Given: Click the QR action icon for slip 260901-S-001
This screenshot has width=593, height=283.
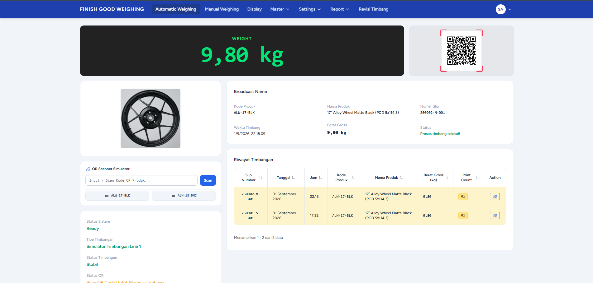Looking at the screenshot, I should pyautogui.click(x=495, y=216).
